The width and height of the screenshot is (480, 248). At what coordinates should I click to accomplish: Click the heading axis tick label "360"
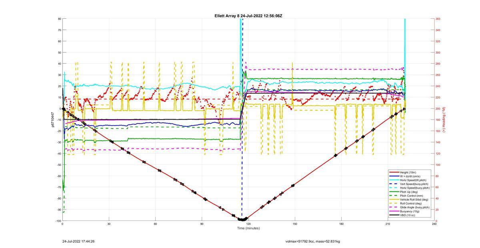tap(438, 19)
